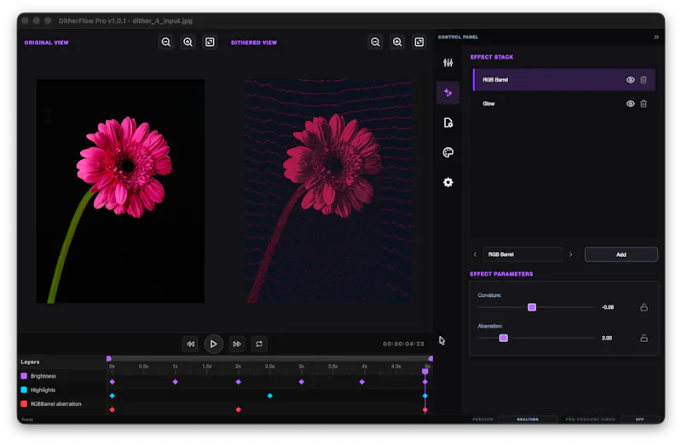Go to next effect type arrow
The height and width of the screenshot is (445, 682).
coord(570,255)
